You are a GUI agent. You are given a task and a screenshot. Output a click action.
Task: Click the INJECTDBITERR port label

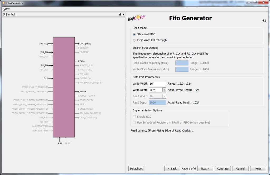[x=40, y=131]
